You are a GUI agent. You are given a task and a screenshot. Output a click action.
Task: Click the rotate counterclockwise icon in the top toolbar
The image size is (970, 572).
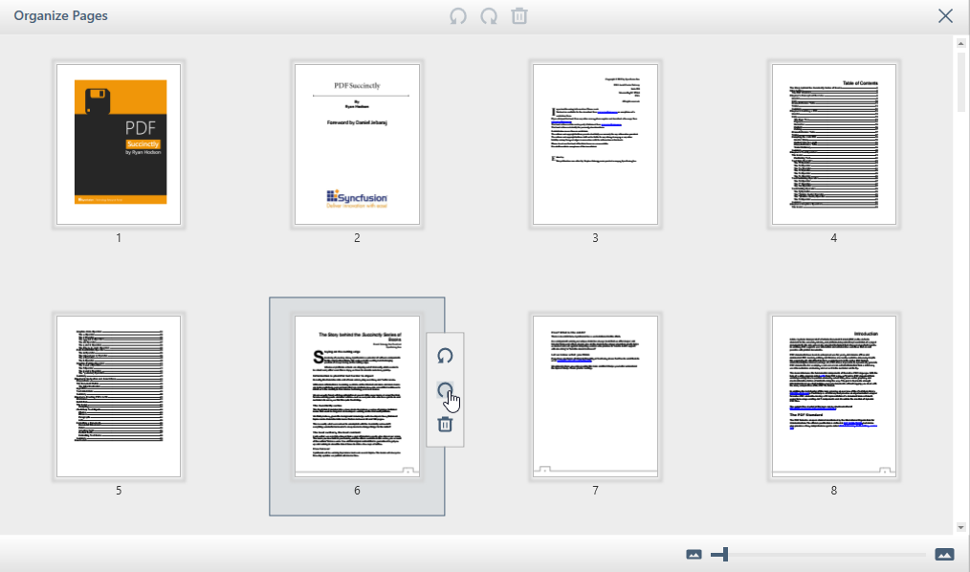point(458,16)
